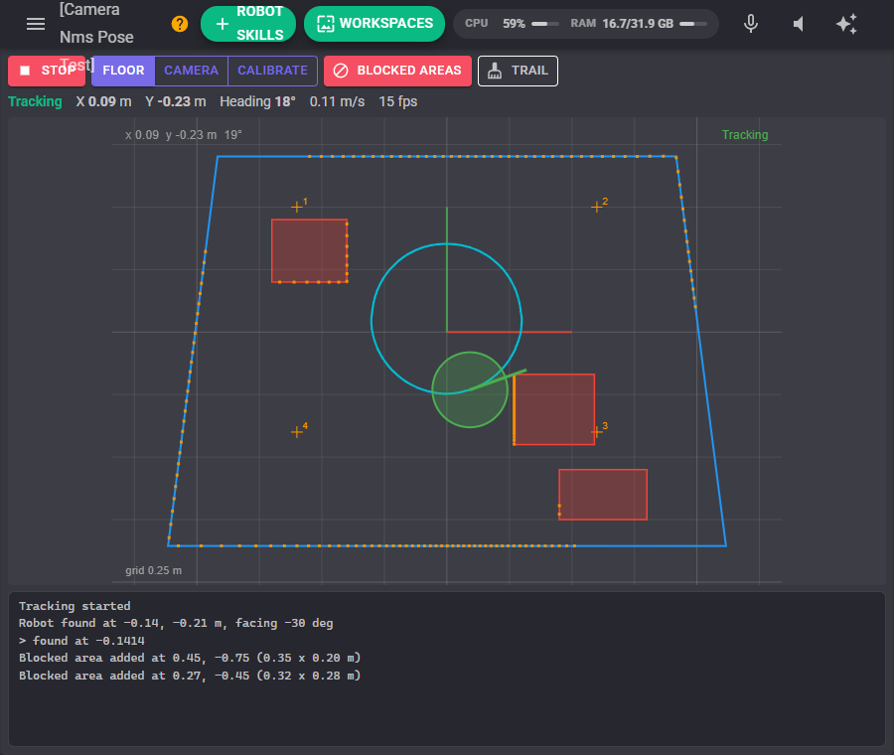The width and height of the screenshot is (894, 755).
Task: Click the 'grid 0.25 m' map label
Action: coord(153,570)
